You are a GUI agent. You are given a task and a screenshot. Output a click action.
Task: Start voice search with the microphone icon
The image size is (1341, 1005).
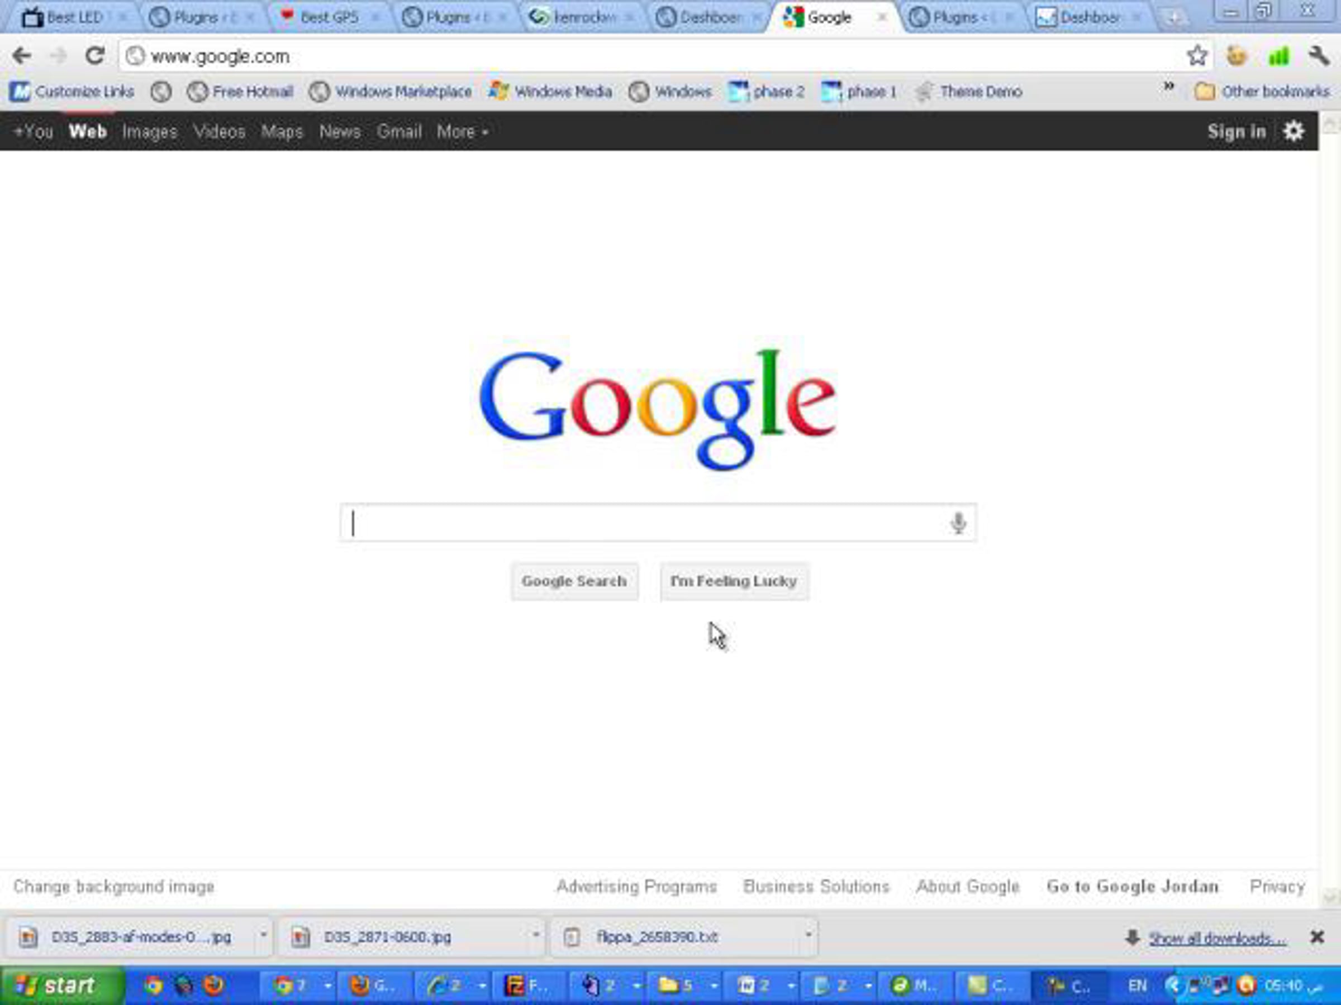958,523
